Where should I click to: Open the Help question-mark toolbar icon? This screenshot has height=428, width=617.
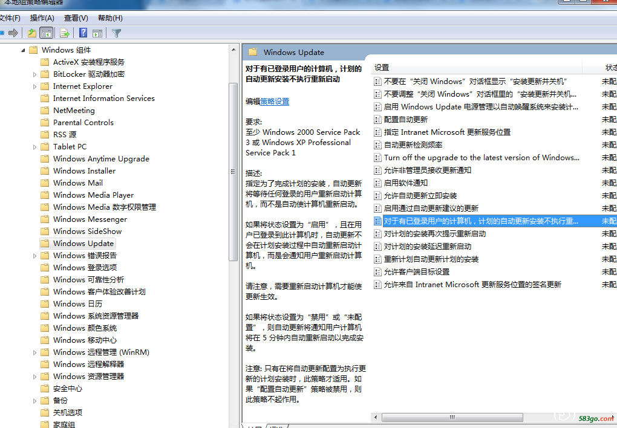(x=83, y=33)
